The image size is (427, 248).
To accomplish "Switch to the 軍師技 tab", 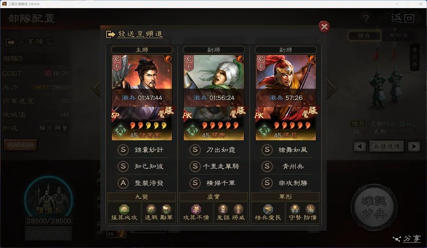I will click(399, 36).
